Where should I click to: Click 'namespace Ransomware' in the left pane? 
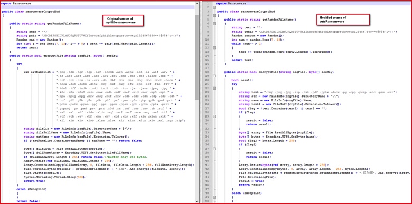[x=15, y=3]
